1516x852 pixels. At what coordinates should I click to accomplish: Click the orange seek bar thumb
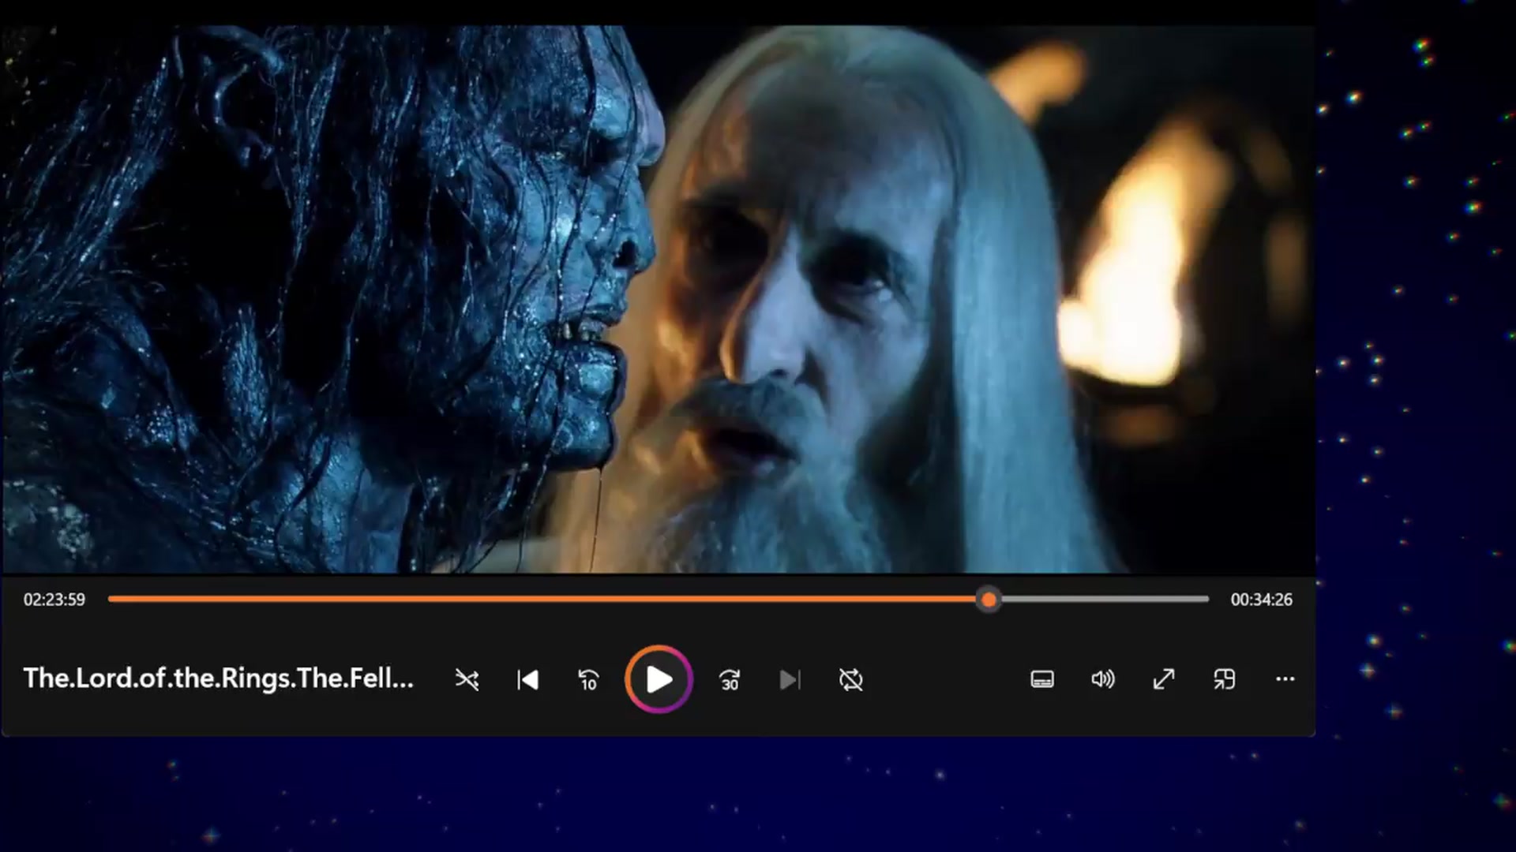[988, 600]
